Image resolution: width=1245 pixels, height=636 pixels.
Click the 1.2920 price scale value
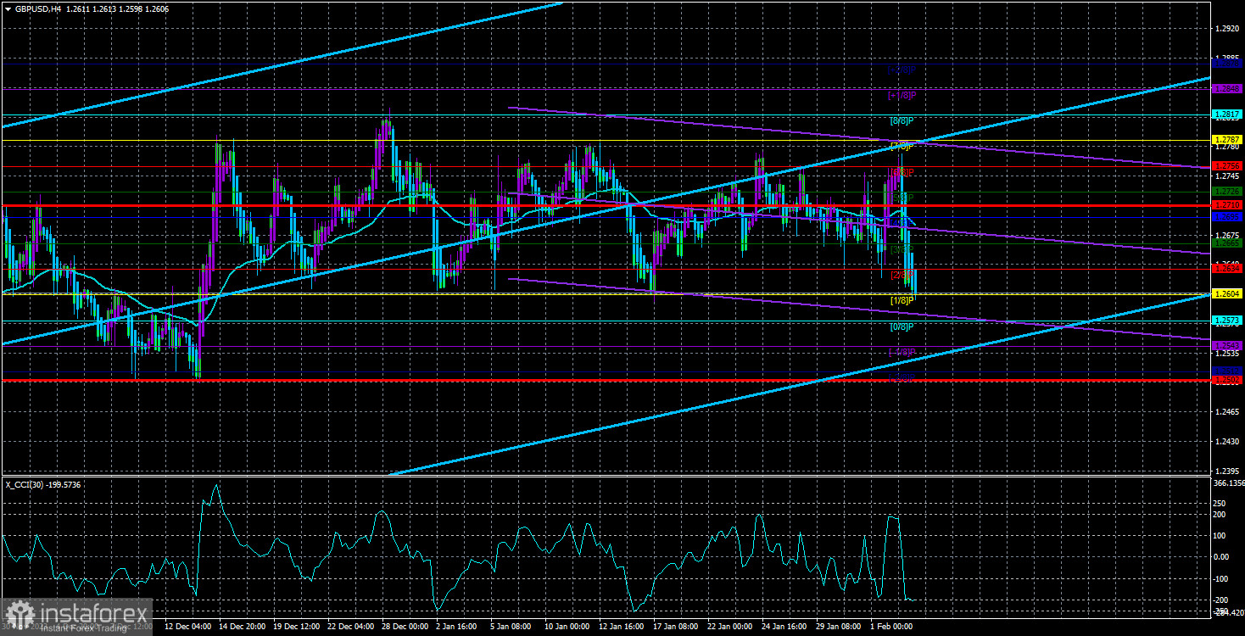point(1226,29)
